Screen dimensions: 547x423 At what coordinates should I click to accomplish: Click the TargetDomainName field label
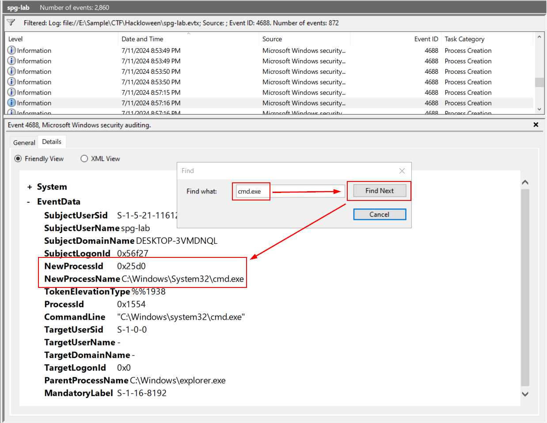point(87,355)
